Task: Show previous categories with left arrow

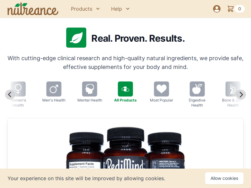Action: [10, 95]
